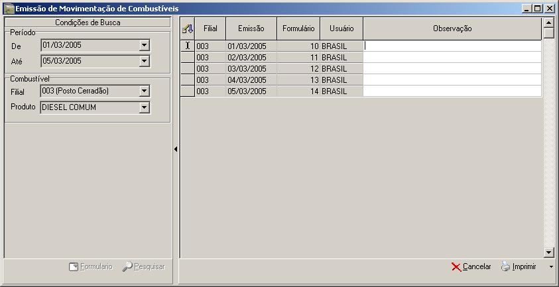Click the Formulario page icon
559x287 pixels.
point(74,266)
